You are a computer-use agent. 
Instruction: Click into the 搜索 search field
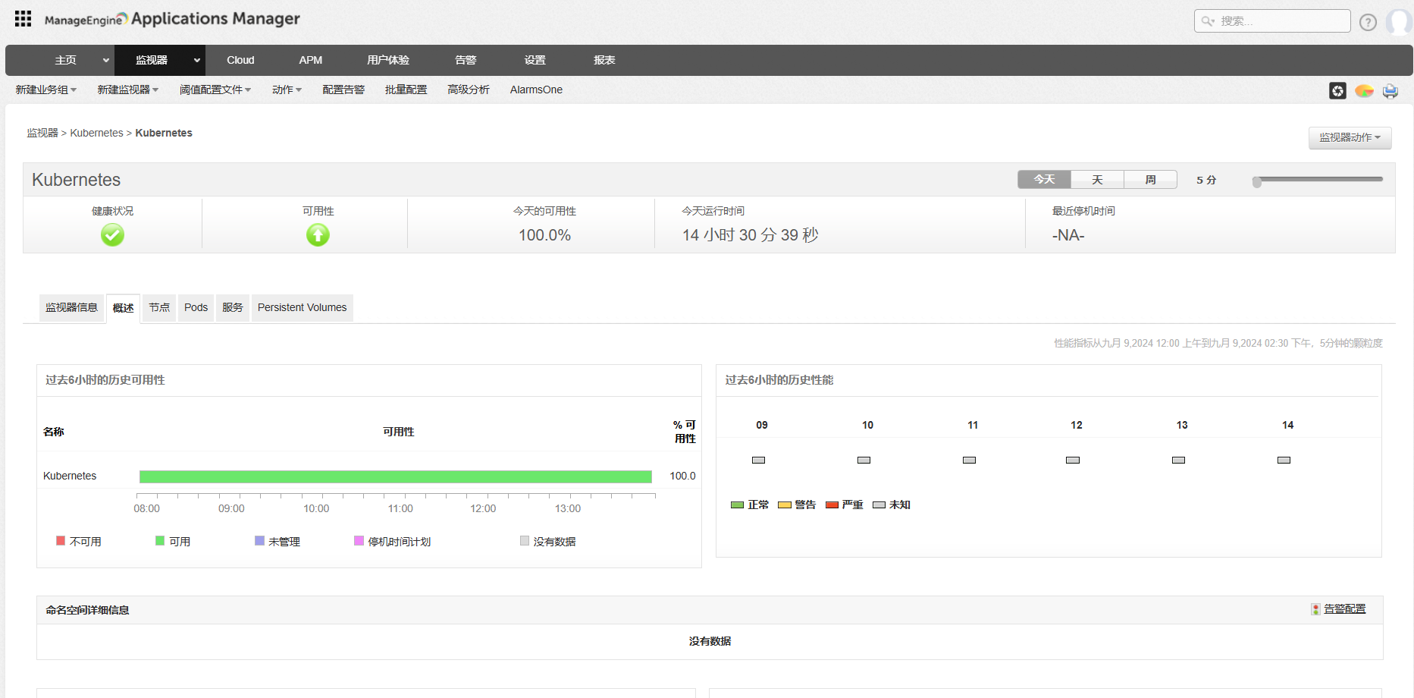pyautogui.click(x=1272, y=21)
